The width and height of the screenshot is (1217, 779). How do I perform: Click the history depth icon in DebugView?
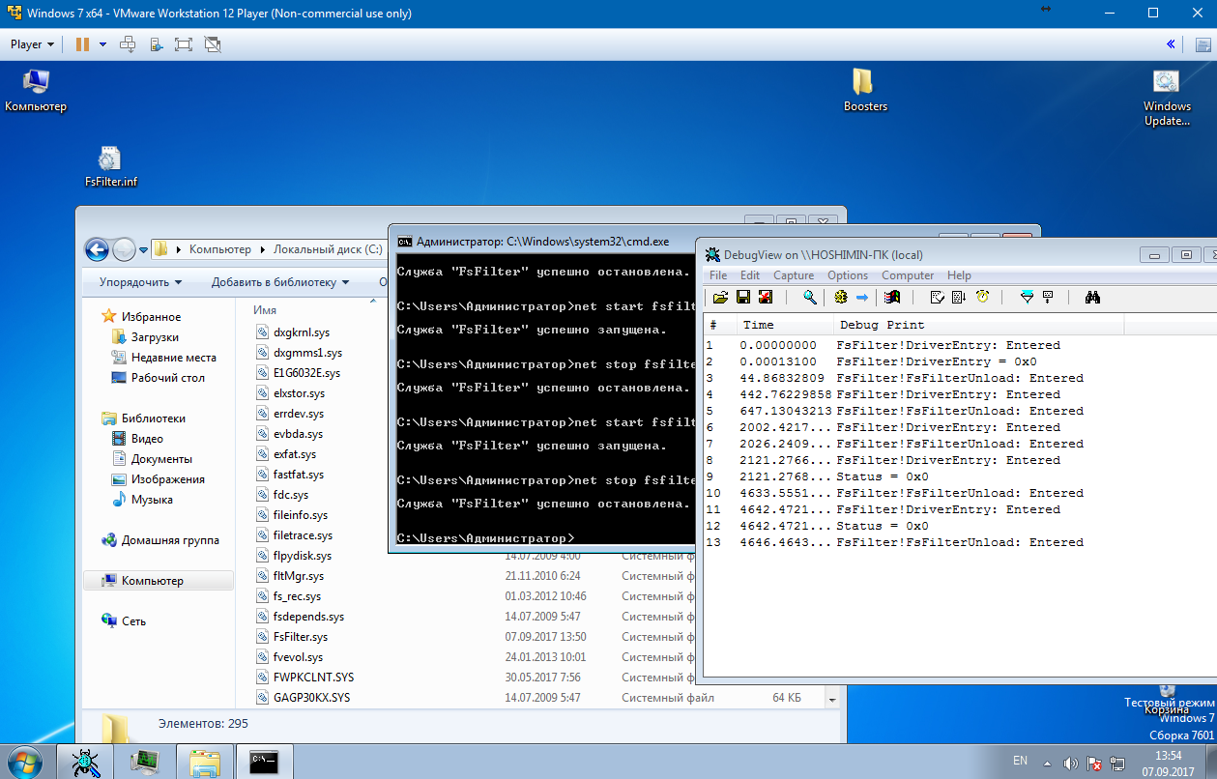coord(1048,298)
